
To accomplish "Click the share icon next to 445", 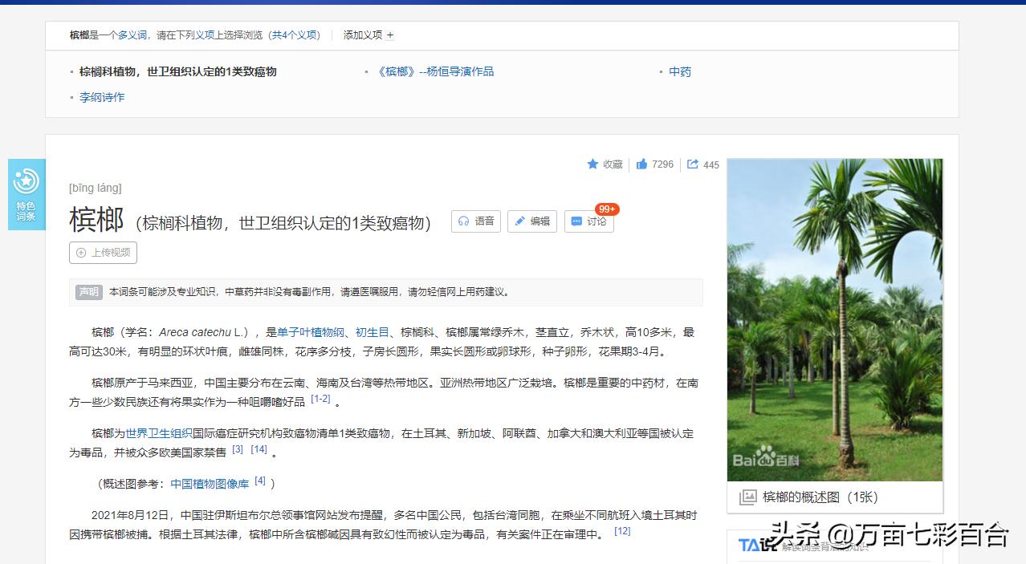I will point(694,164).
